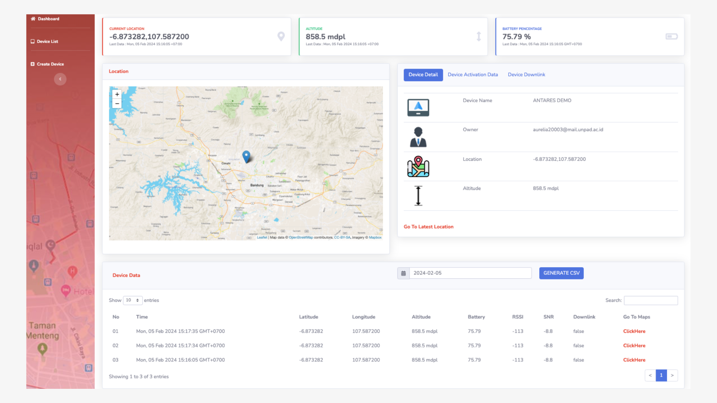Viewport: 717px width, 403px height.
Task: Go to the next table page arrow
Action: (x=672, y=375)
